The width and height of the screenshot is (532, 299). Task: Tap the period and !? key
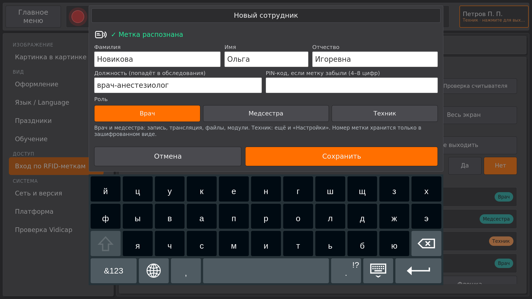(x=346, y=271)
